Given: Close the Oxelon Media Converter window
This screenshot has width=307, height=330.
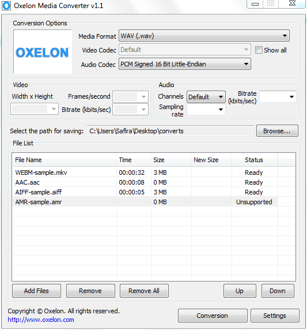Looking at the screenshot, I should click(x=292, y=3).
